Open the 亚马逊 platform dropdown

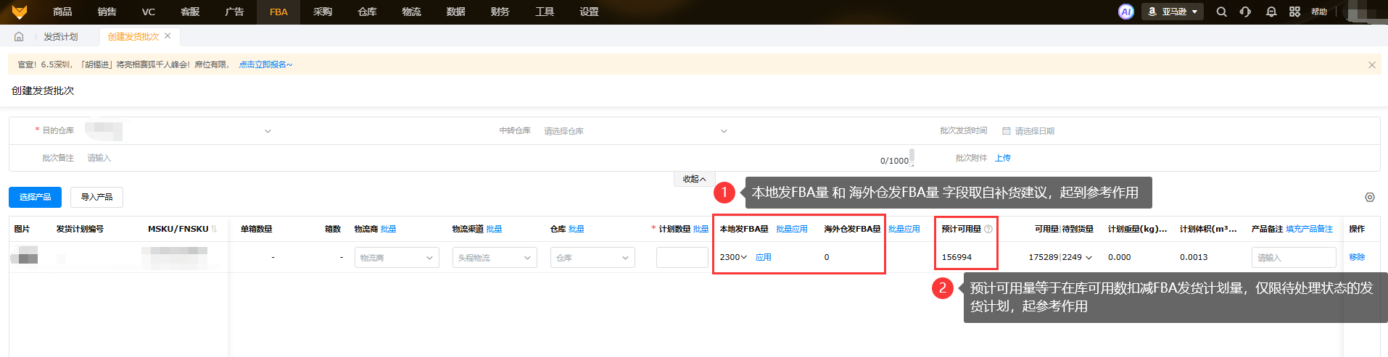tap(1172, 12)
